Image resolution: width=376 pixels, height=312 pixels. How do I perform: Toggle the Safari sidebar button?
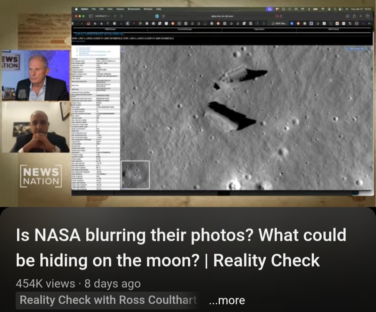pyautogui.click(x=91, y=16)
